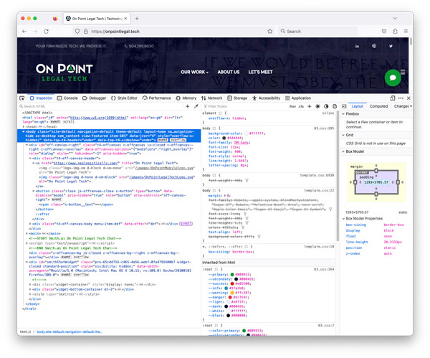Viewport: 430px width, 358px height.
Task: Open the green chat bubble widget
Action: (392, 77)
